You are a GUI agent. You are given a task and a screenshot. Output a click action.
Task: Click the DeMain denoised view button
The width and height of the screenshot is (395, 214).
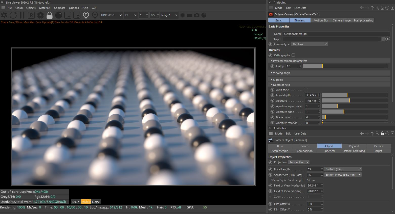pyautogui.click(x=86, y=202)
